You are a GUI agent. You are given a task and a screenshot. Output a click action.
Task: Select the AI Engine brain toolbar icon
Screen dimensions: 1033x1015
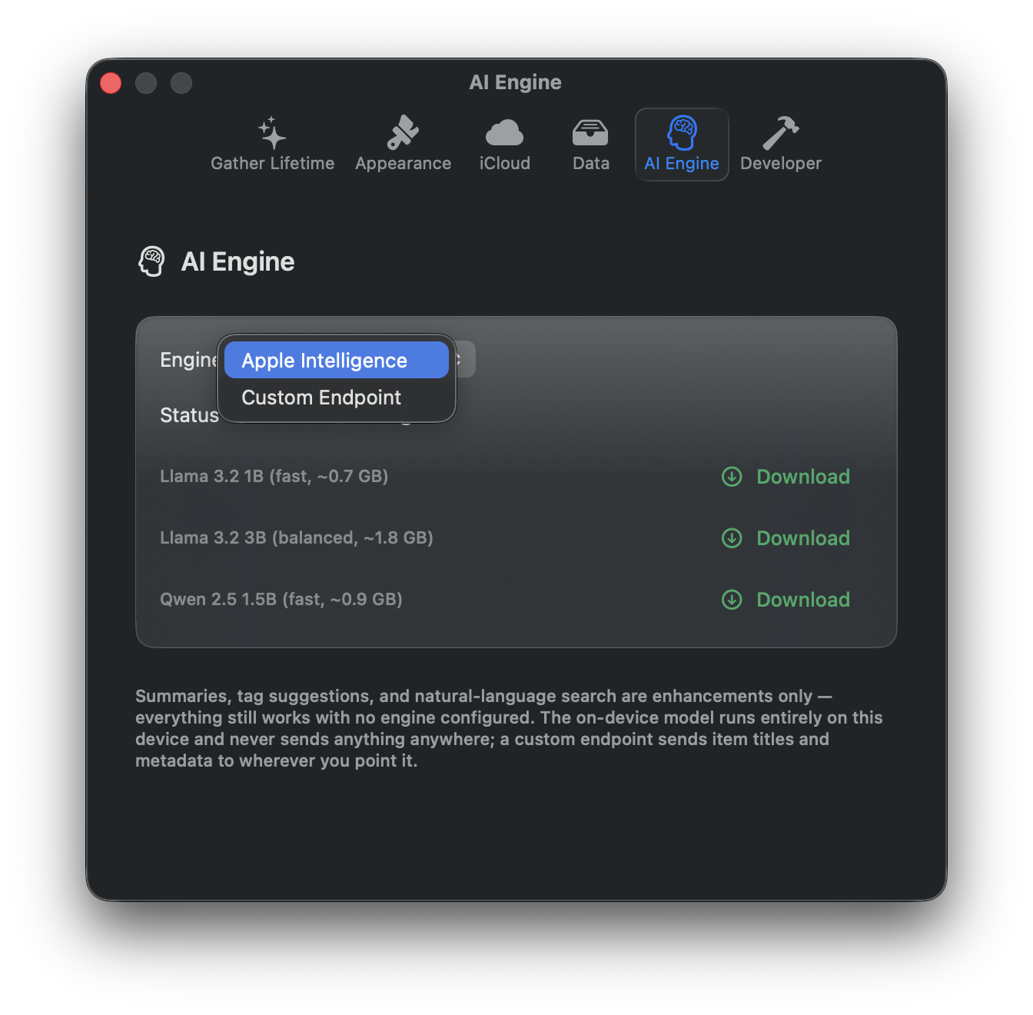coord(682,133)
